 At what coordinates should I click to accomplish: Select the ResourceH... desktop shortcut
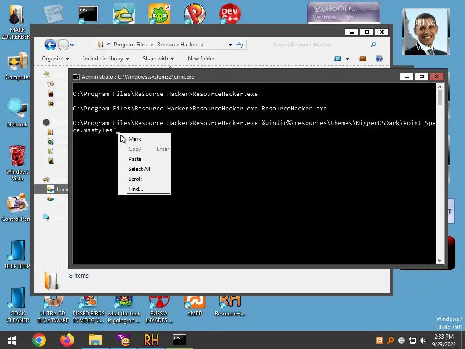(x=230, y=306)
